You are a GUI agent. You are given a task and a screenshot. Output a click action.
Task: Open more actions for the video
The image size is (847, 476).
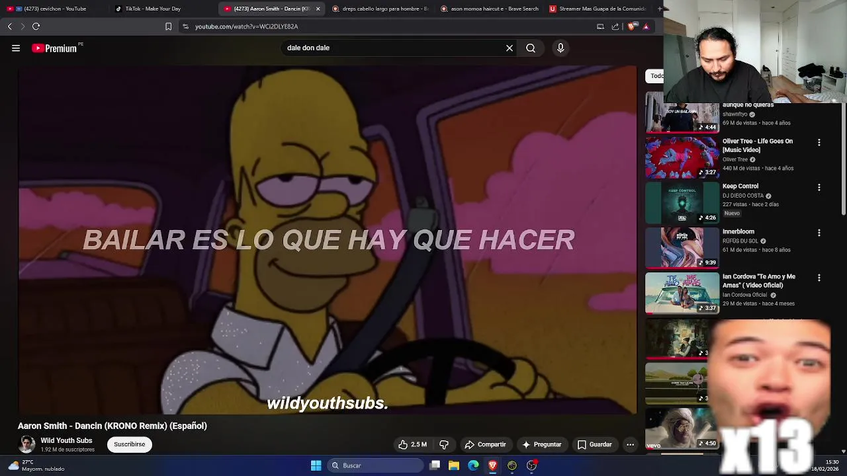[x=630, y=444]
